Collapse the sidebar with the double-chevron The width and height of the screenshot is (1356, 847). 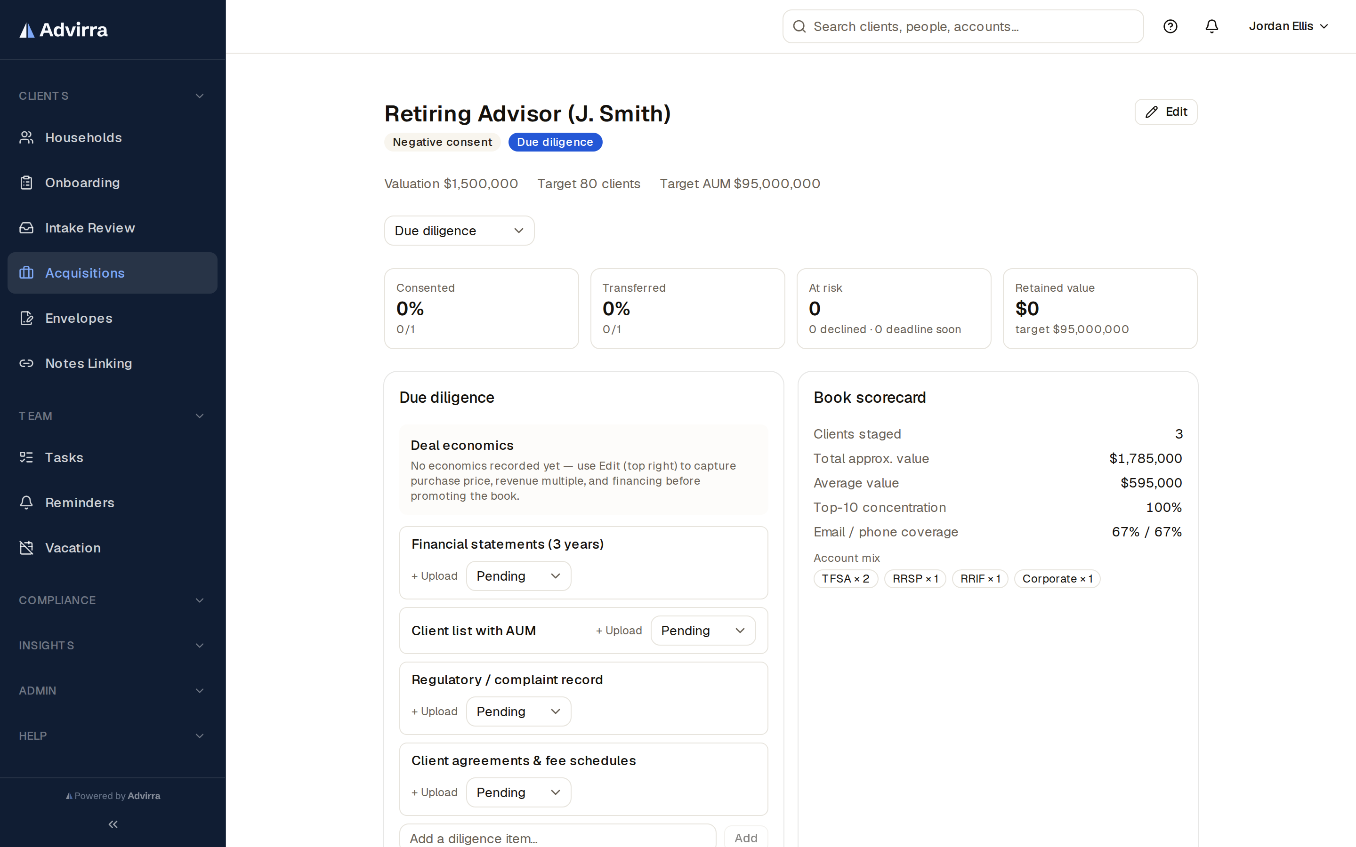[113, 824]
